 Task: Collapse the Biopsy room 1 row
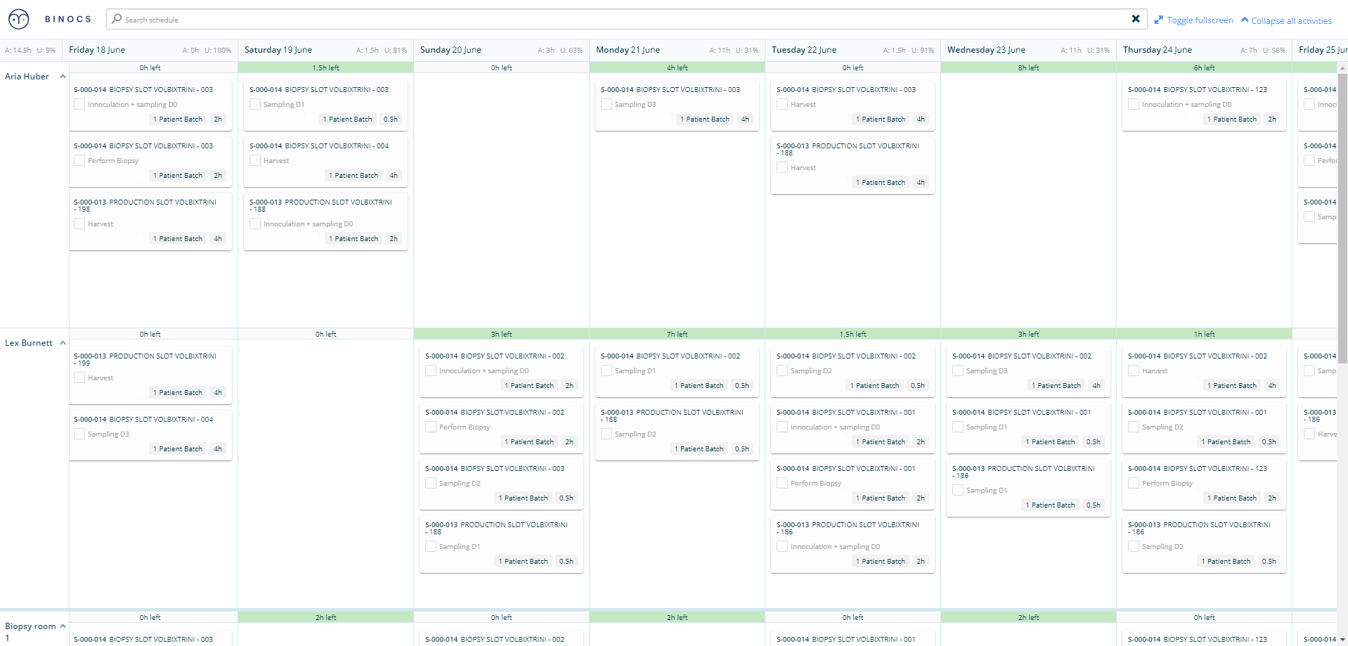click(63, 626)
